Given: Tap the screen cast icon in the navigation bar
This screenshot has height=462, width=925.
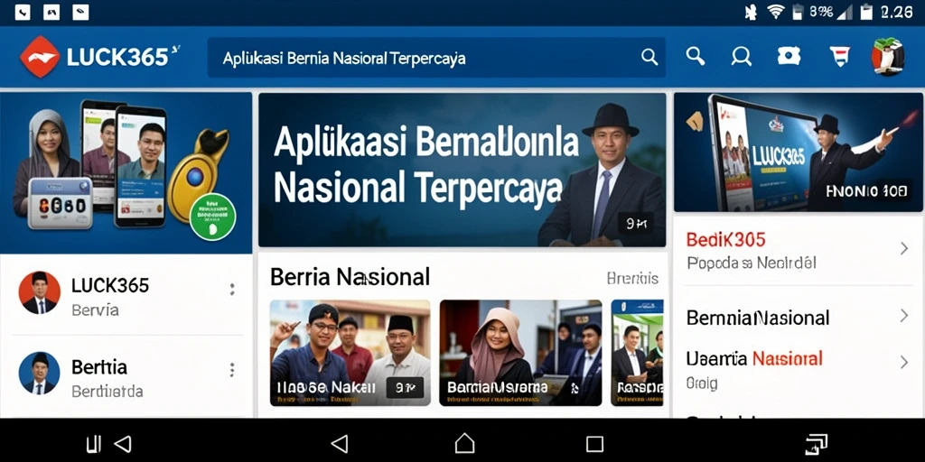Looking at the screenshot, I should point(817,444).
